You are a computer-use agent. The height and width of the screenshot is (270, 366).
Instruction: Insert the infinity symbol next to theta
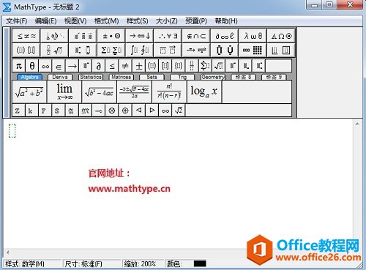click(x=45, y=66)
